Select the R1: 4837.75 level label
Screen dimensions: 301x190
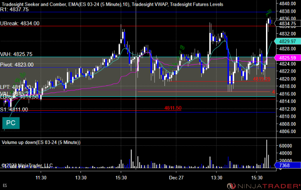14,10
